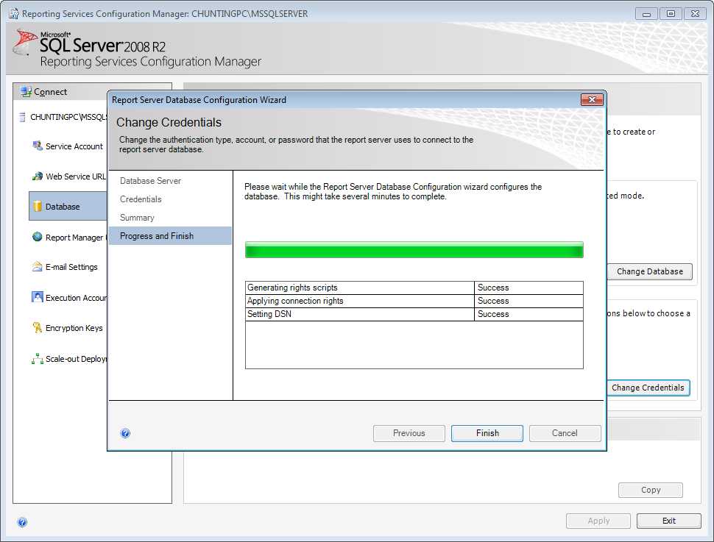The width and height of the screenshot is (714, 542).
Task: Click the Connect icon in the sidebar
Action: [x=26, y=92]
